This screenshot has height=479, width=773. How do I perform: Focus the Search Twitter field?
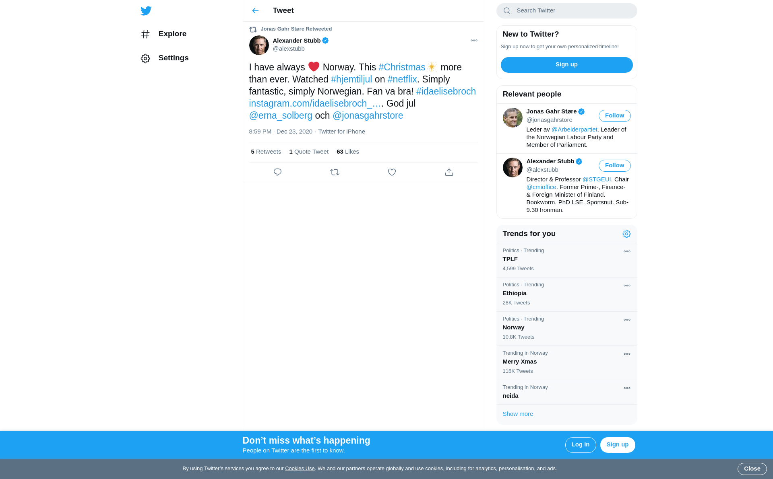coord(566,11)
